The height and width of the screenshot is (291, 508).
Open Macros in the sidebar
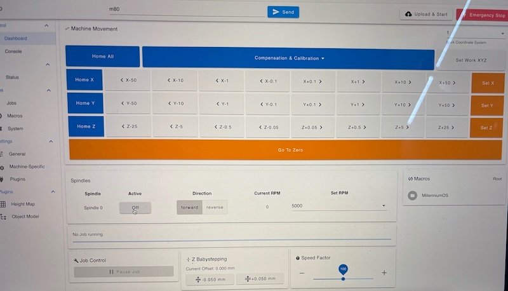coord(15,116)
